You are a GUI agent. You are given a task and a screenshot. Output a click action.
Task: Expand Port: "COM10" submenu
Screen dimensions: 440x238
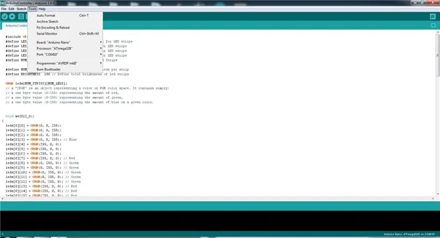pyautogui.click(x=65, y=54)
